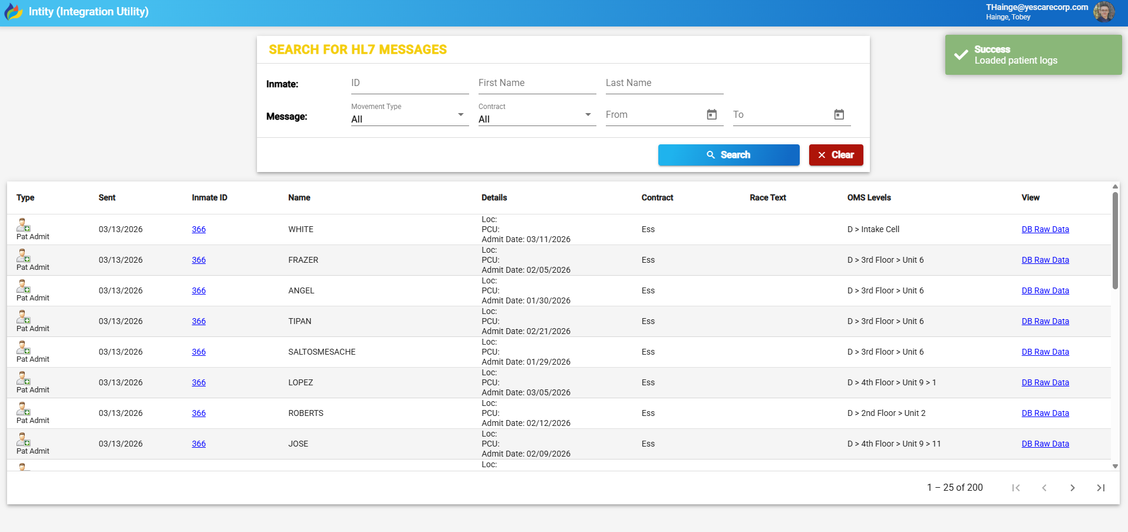This screenshot has width=1128, height=532.
Task: Select the name cell SALTOSMESACHE
Action: [322, 352]
